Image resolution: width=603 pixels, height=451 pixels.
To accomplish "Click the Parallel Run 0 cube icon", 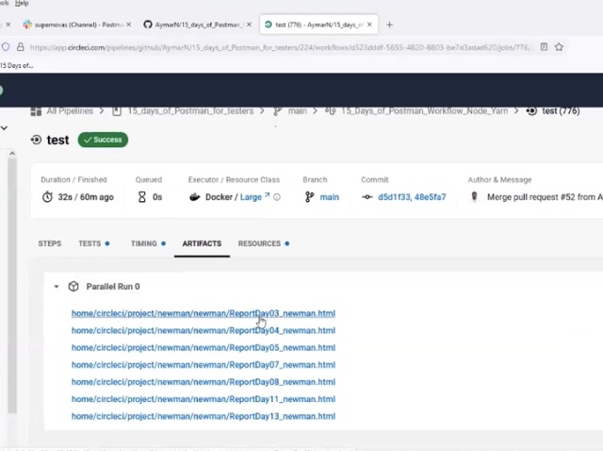I will coord(73,287).
